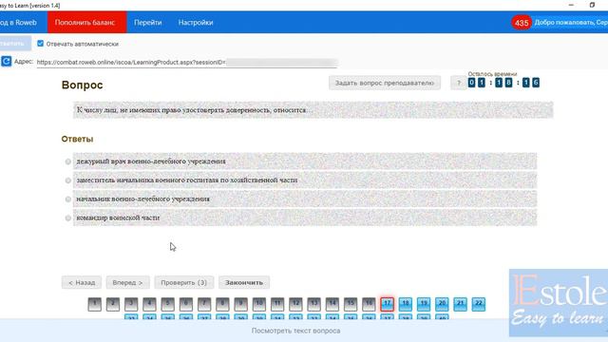Click the Добро пожаловать greeting text

coord(571,23)
